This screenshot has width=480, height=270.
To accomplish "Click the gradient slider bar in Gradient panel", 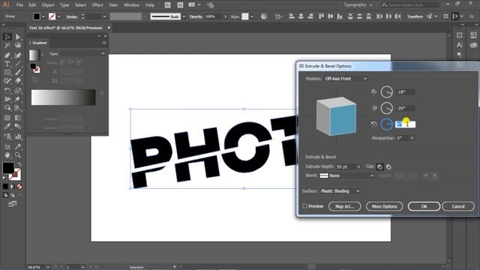I will pos(63,97).
